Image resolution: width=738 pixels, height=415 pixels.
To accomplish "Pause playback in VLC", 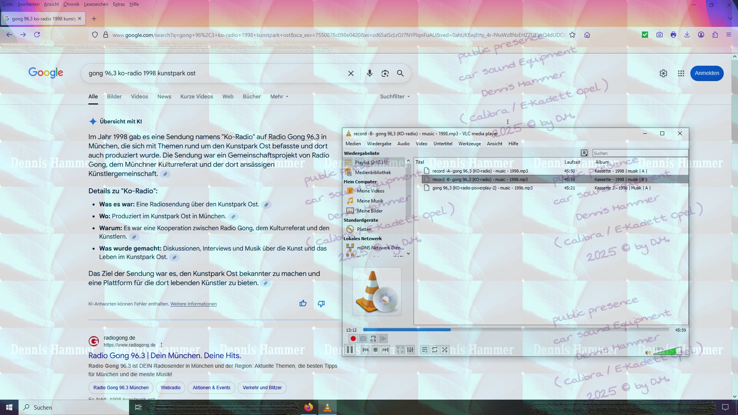I will pyautogui.click(x=349, y=350).
